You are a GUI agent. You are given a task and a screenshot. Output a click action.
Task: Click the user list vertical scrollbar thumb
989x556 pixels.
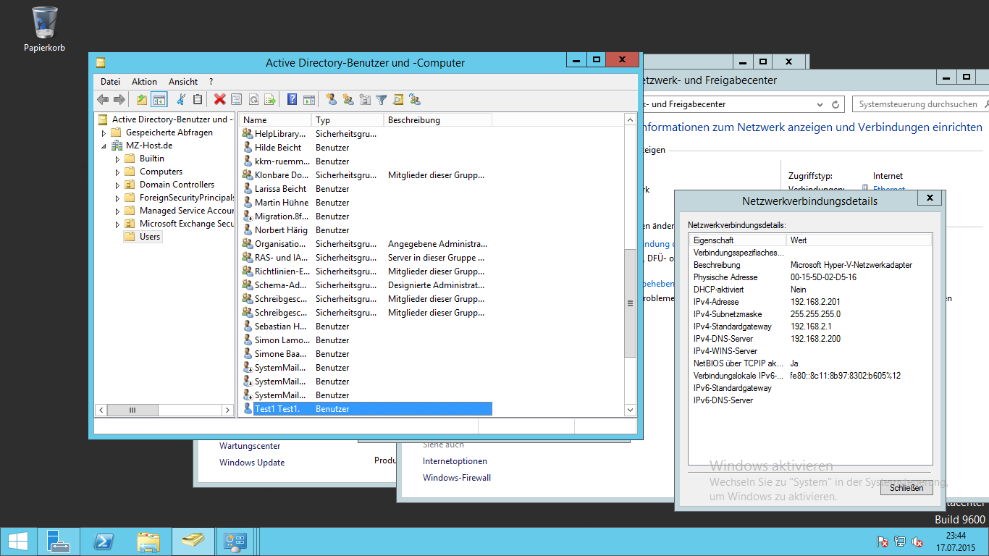pyautogui.click(x=630, y=303)
